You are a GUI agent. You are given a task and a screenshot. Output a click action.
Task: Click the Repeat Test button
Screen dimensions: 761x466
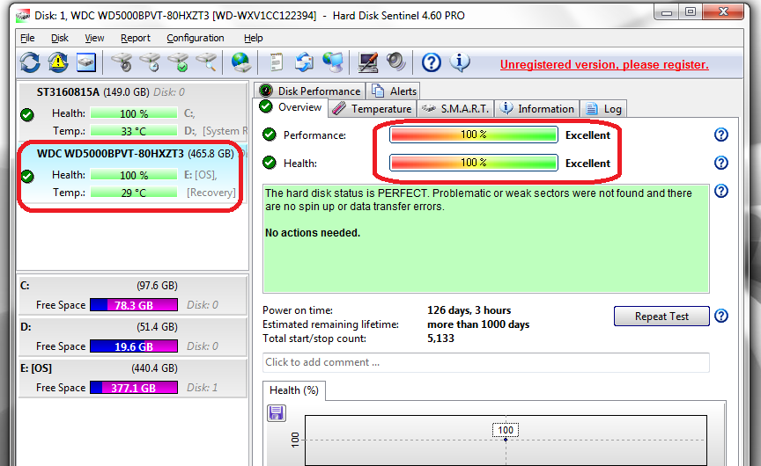tap(661, 317)
